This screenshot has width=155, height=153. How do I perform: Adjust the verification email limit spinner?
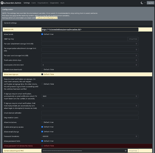click(x=136, y=106)
